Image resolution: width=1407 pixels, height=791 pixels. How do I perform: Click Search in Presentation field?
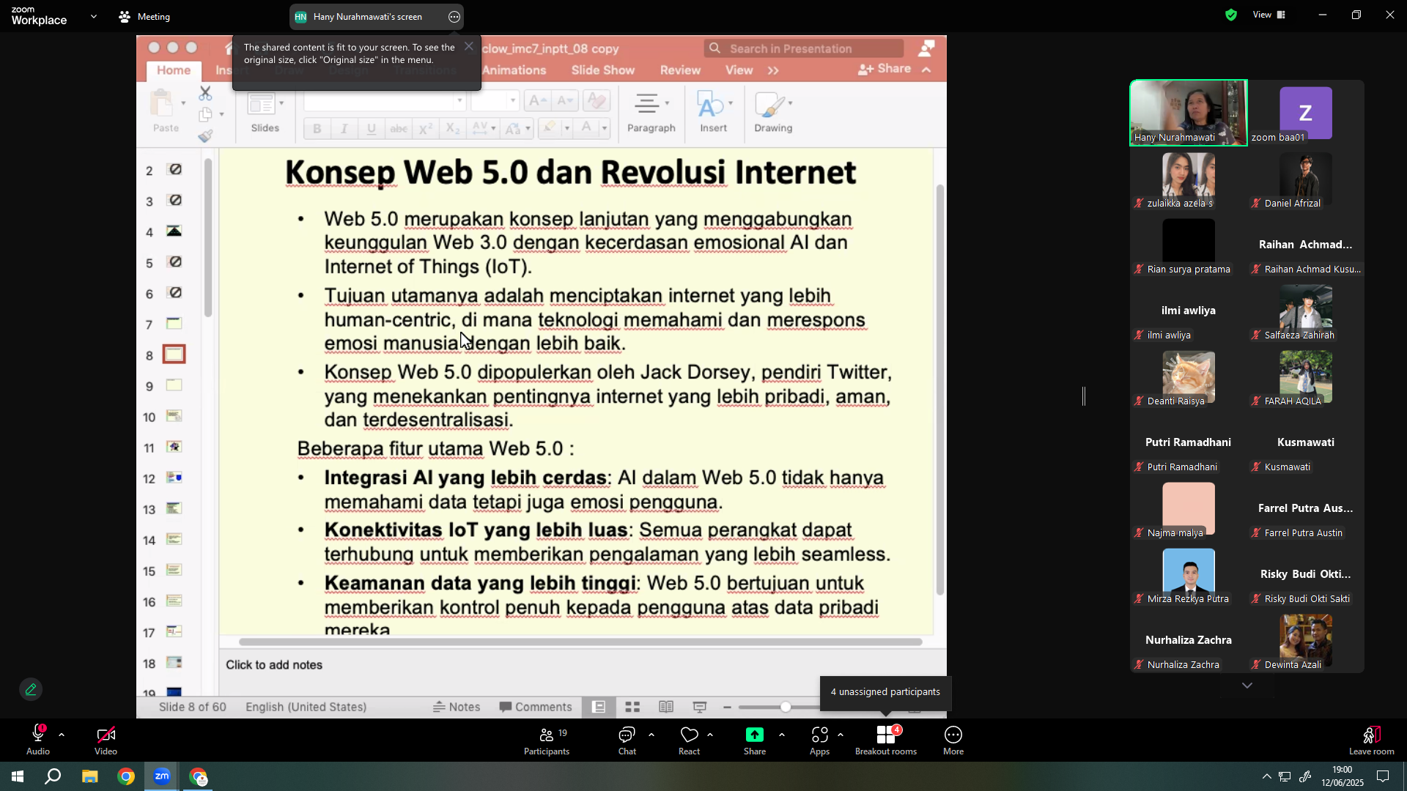(x=803, y=48)
